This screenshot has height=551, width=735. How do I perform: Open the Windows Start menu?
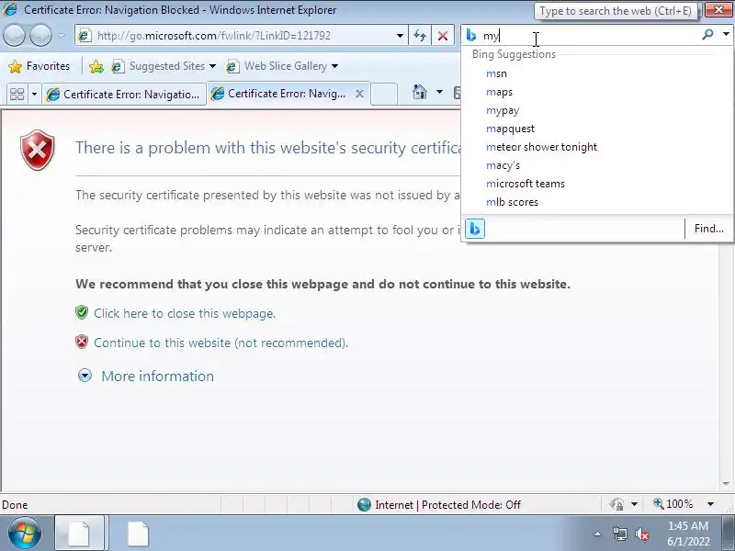[x=24, y=534]
